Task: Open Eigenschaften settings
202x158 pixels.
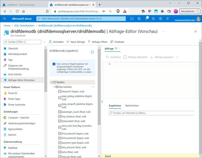Action: tap(15, 129)
